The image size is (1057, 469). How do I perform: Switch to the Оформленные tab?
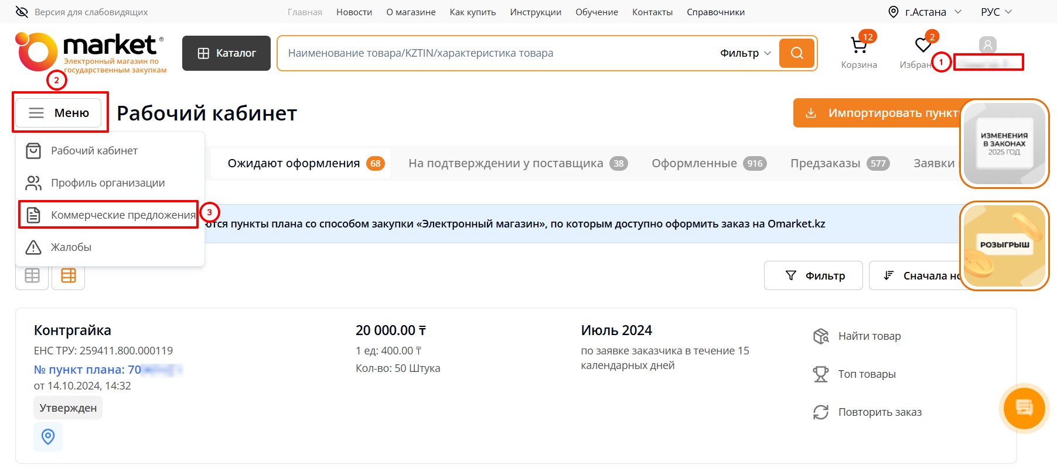tap(708, 164)
